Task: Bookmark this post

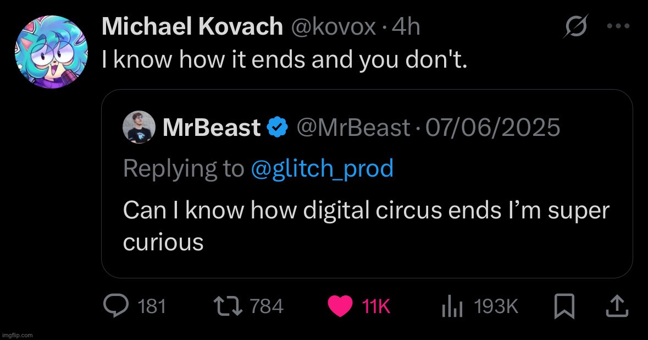Action: pyautogui.click(x=564, y=306)
